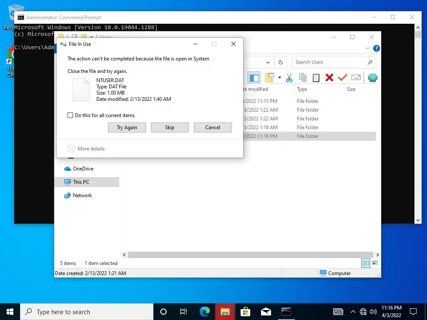Image resolution: width=427 pixels, height=320 pixels.
Task: Click the Paste clipboard icon
Action: click(316, 78)
